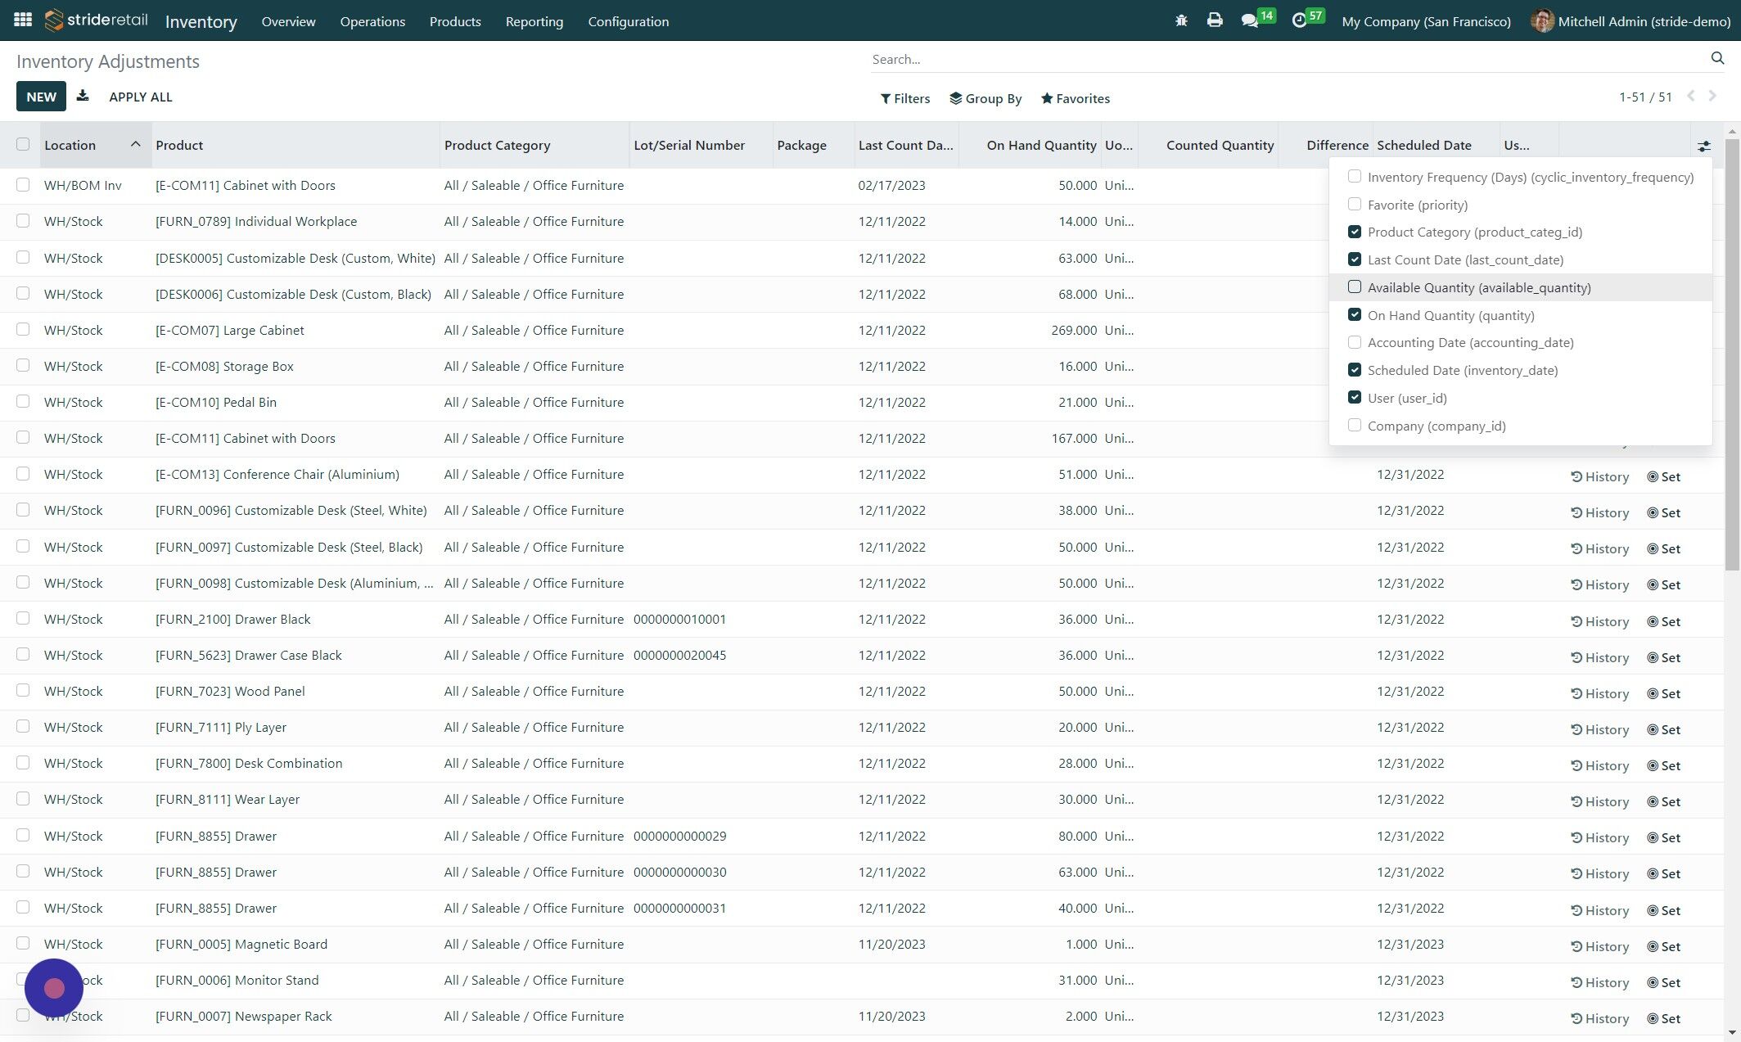Viewport: 1741px width, 1042px height.
Task: Toggle optional columns adjust icon
Action: (x=1703, y=146)
